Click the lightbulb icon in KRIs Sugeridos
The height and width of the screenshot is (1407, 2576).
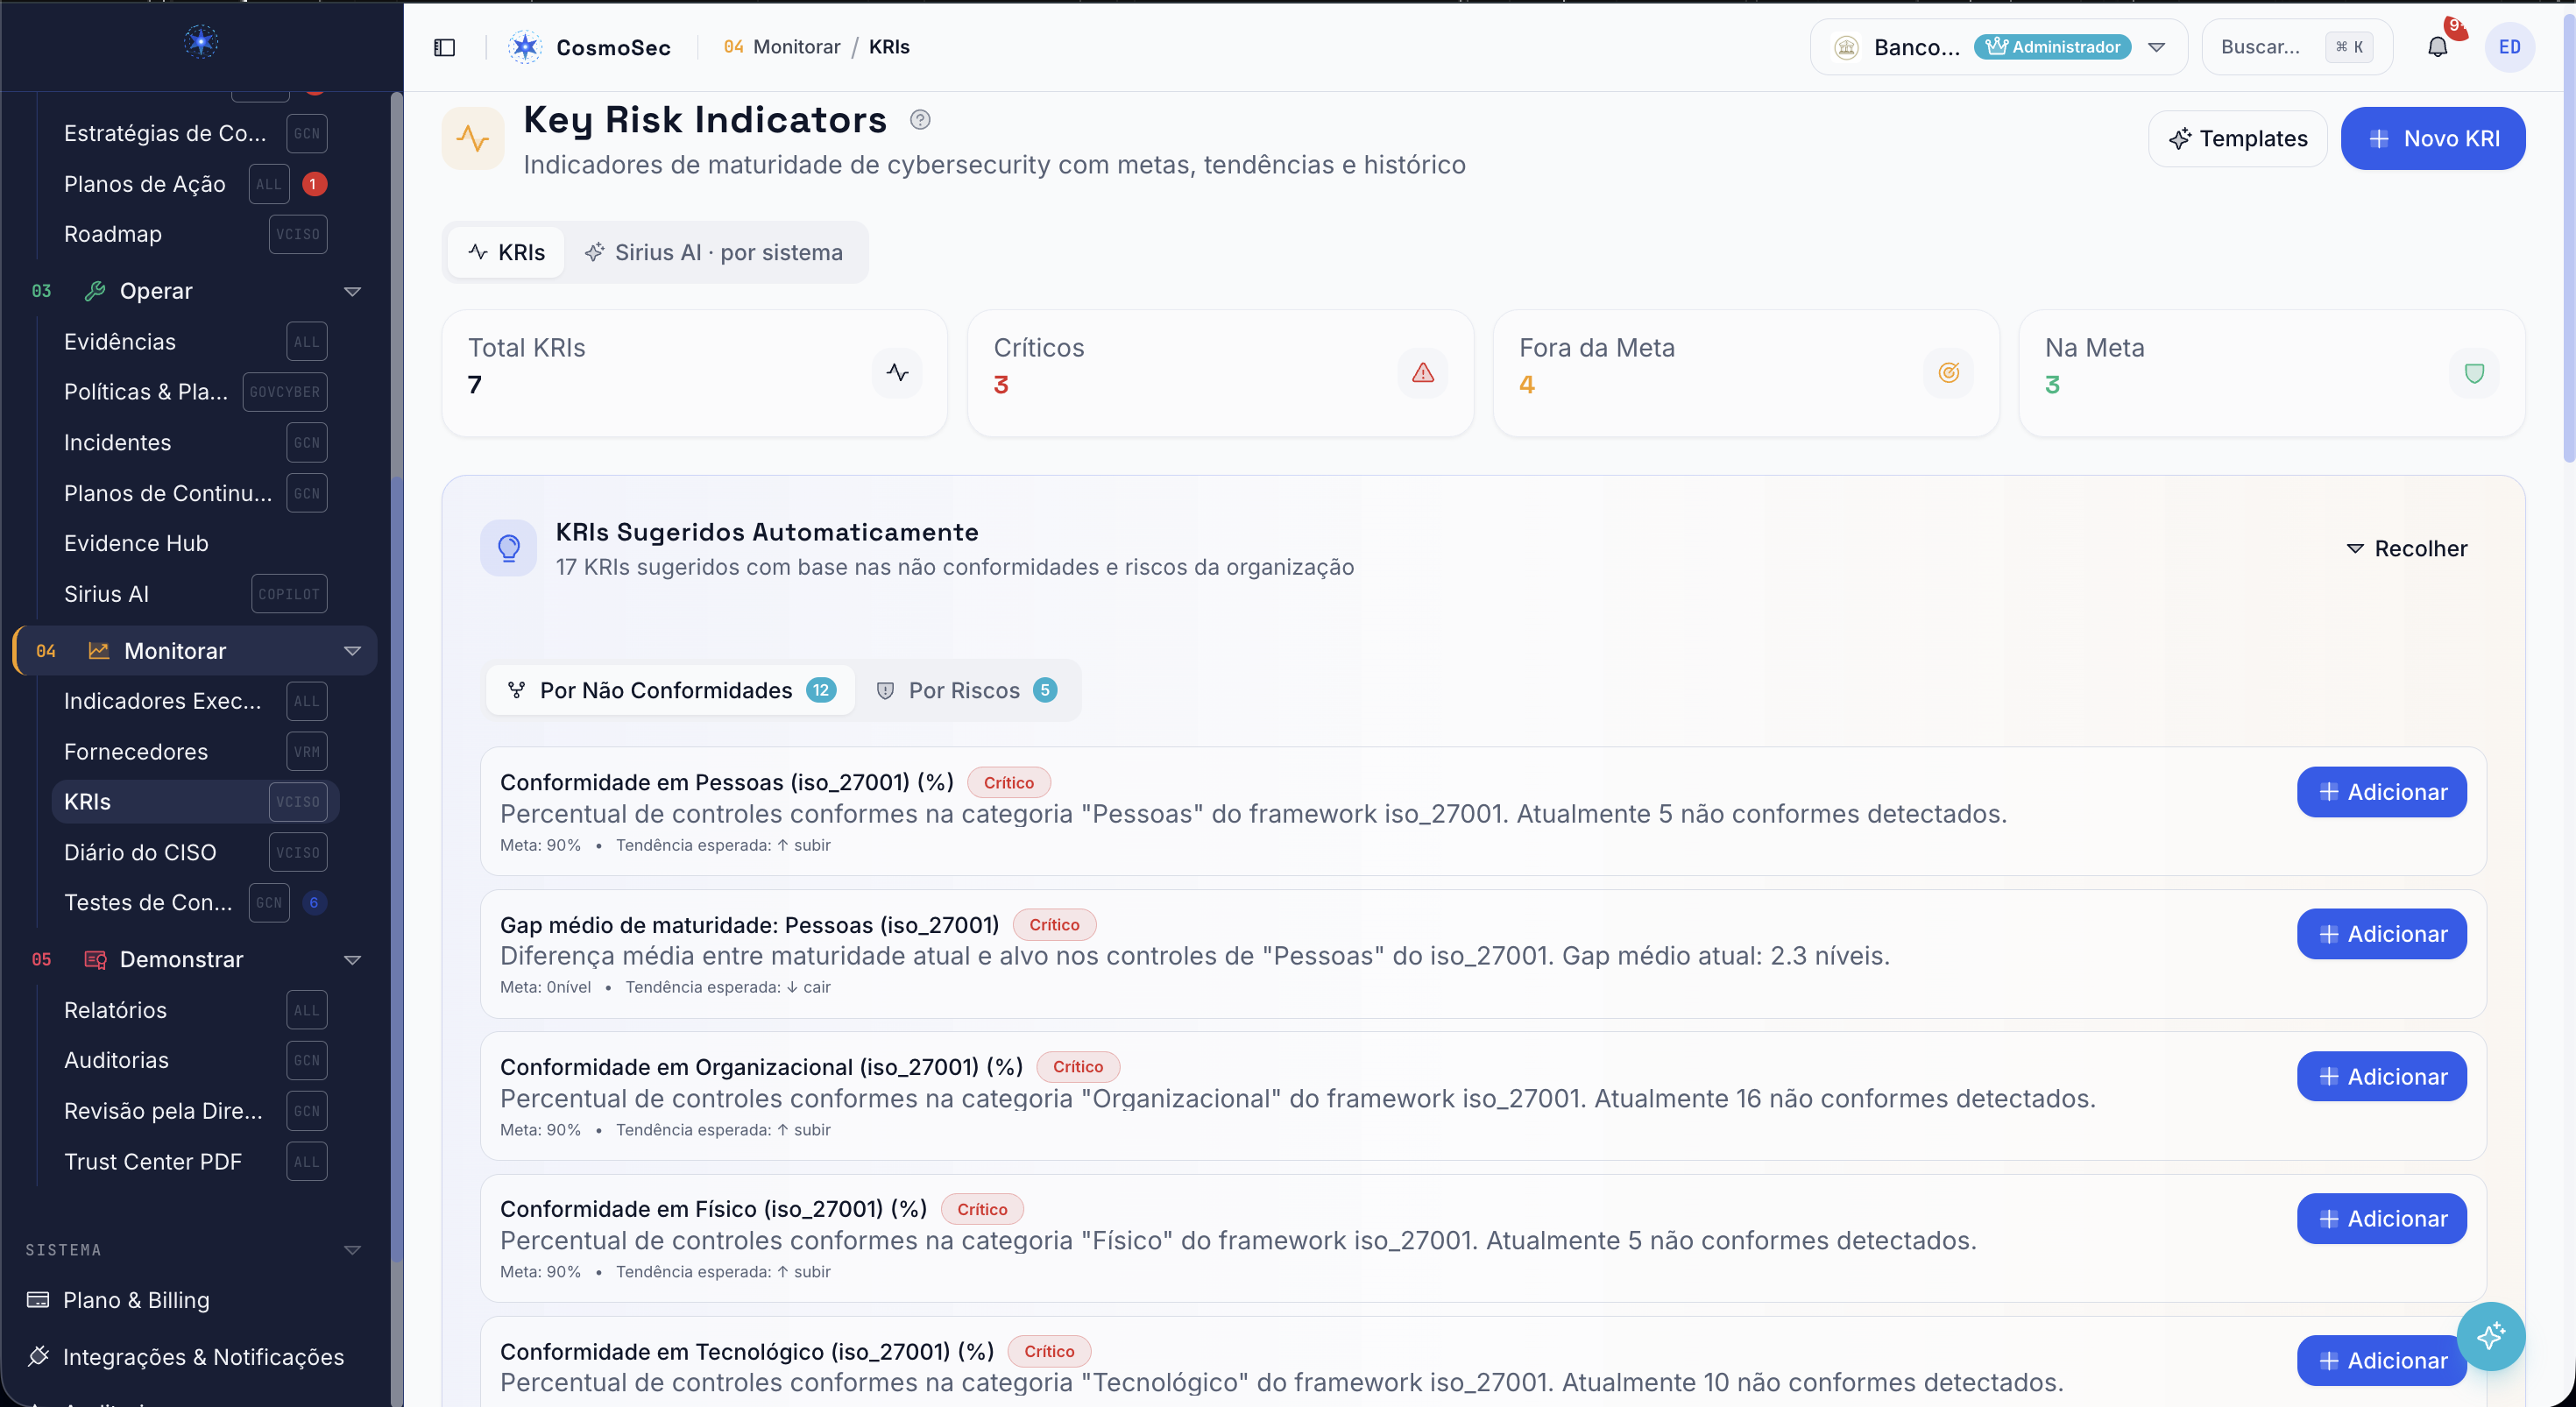(508, 547)
